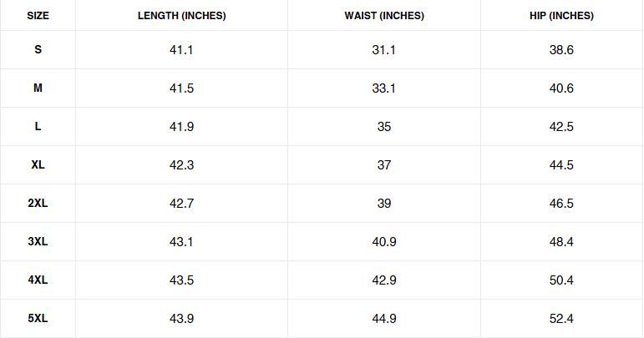
Task: Click the SIZE column header
Action: tap(38, 16)
